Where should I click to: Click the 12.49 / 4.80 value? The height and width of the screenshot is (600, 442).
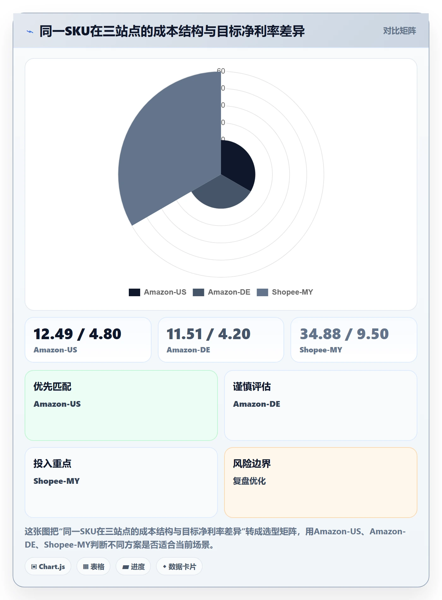pos(77,334)
